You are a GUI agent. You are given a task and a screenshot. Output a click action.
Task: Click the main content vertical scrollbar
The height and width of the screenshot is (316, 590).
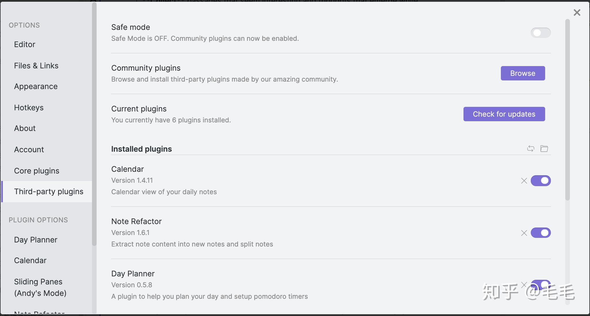tap(567, 109)
